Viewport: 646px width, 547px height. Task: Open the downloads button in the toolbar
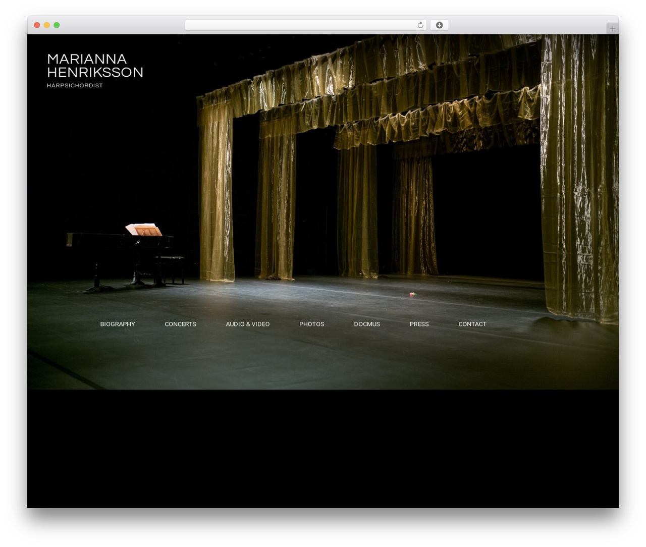point(439,25)
